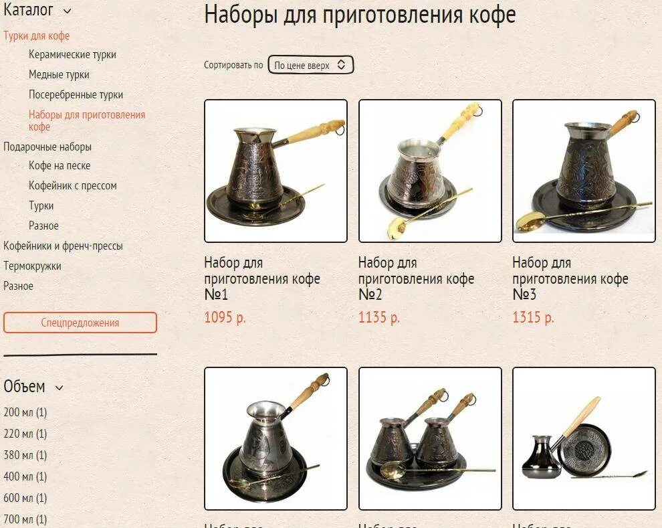Collapse the Каталог section chevron
Viewport: 662px width, 528px height.
coord(67,11)
